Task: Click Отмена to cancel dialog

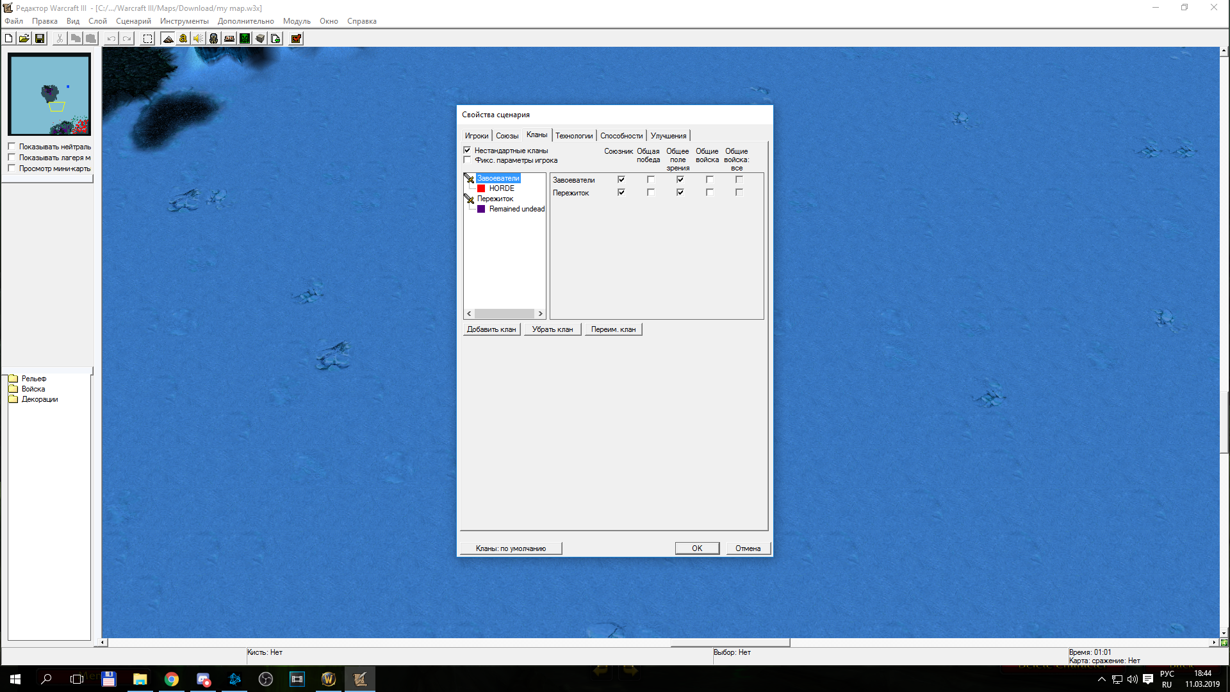Action: pyautogui.click(x=748, y=548)
